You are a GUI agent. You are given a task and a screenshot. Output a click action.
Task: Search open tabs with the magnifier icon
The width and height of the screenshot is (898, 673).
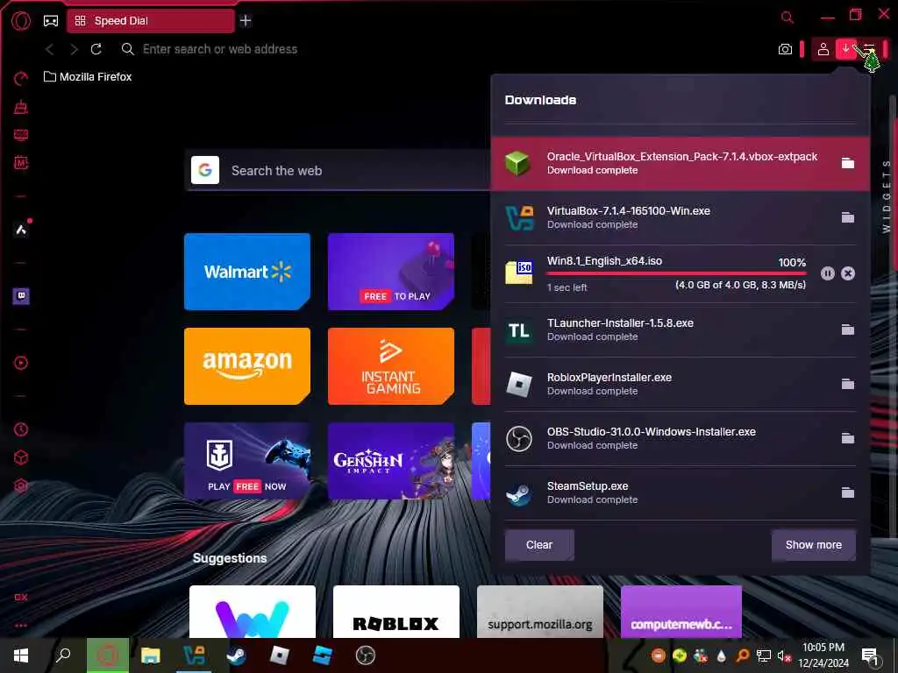(x=788, y=18)
